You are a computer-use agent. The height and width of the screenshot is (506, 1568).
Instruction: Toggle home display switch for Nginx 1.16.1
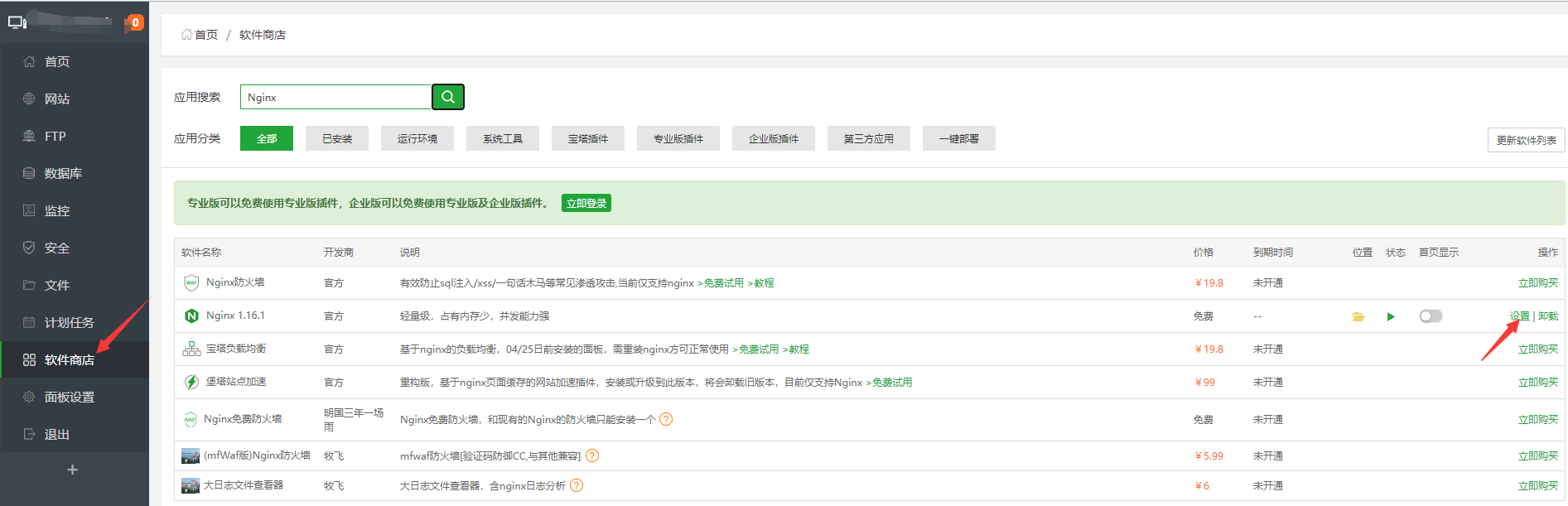[1430, 316]
